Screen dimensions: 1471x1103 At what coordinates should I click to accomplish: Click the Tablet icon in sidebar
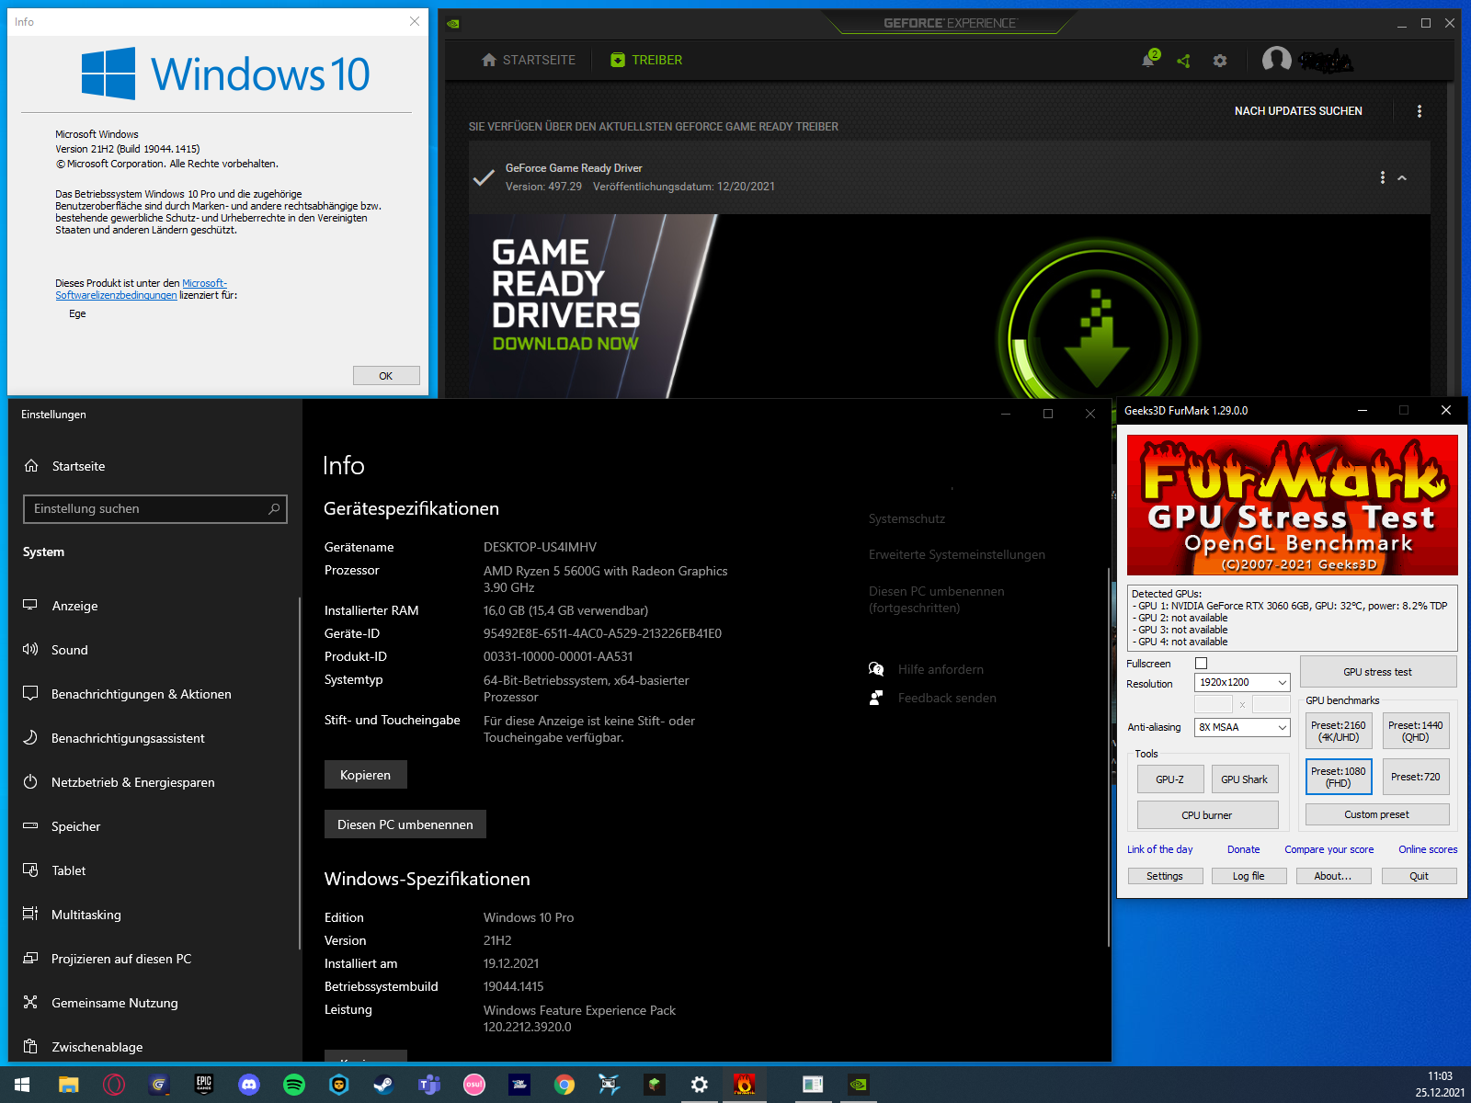coord(30,870)
